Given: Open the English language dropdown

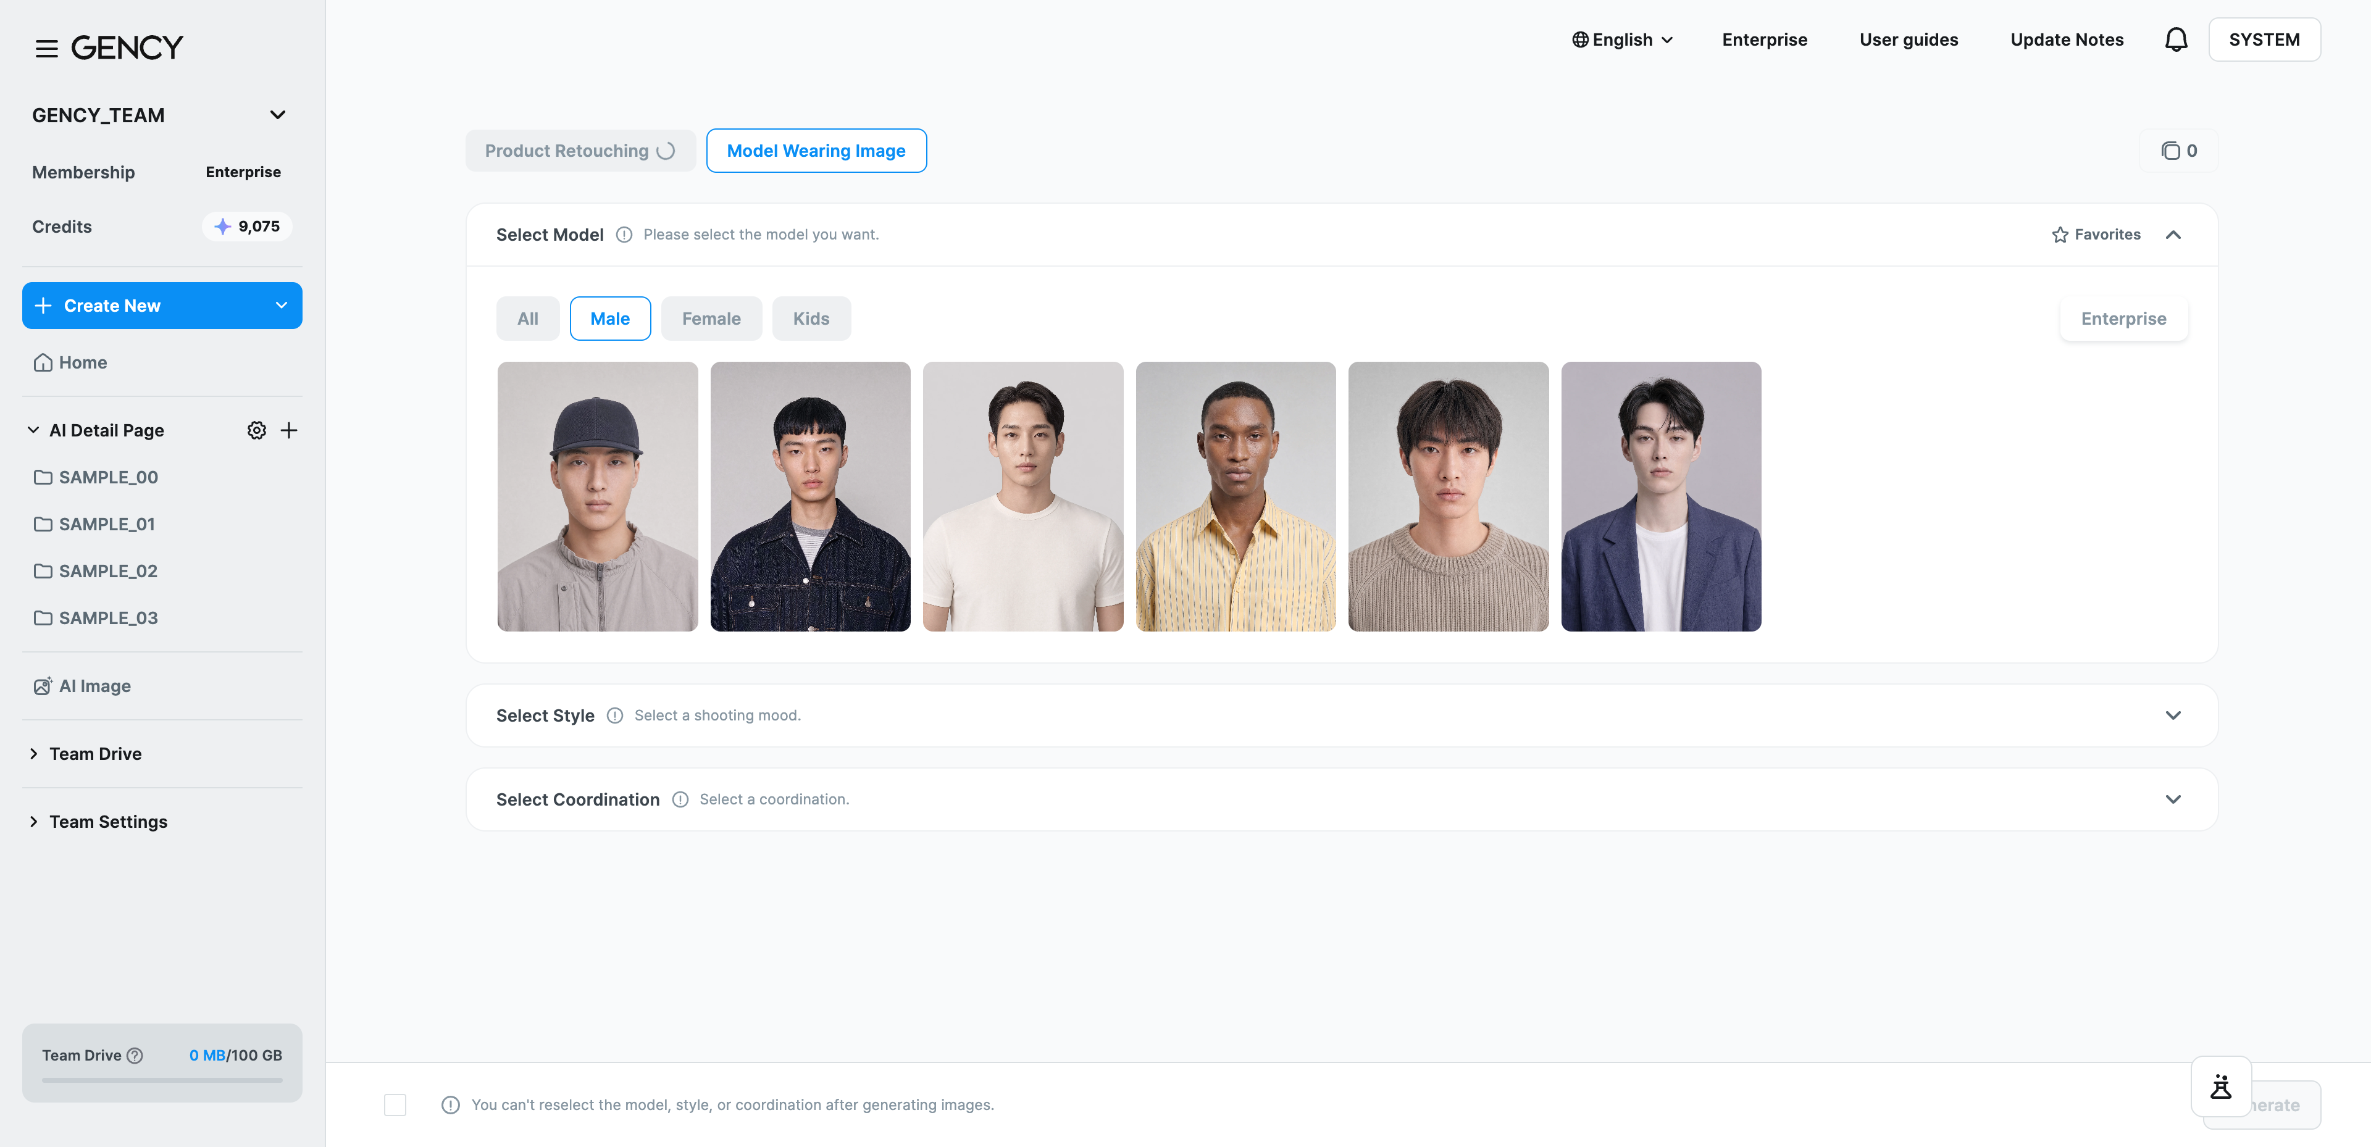Looking at the screenshot, I should click(1622, 40).
